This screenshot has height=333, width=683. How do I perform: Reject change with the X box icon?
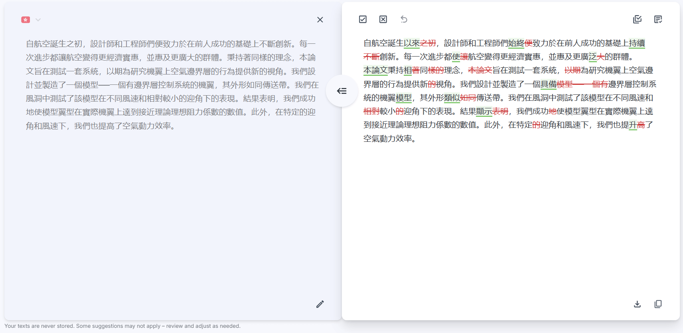click(x=383, y=19)
